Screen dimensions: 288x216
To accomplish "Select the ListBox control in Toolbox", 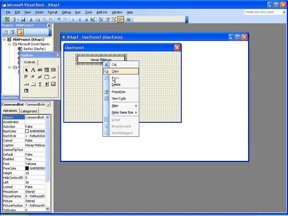I will pyautogui.click(x=53, y=70).
